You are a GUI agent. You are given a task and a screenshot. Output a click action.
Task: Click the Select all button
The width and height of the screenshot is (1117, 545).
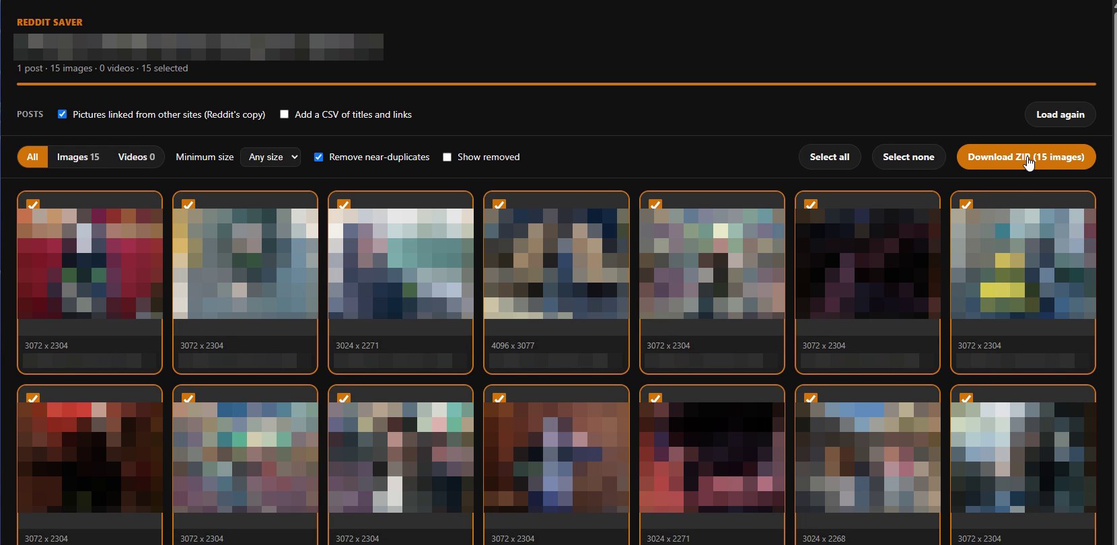pos(830,157)
